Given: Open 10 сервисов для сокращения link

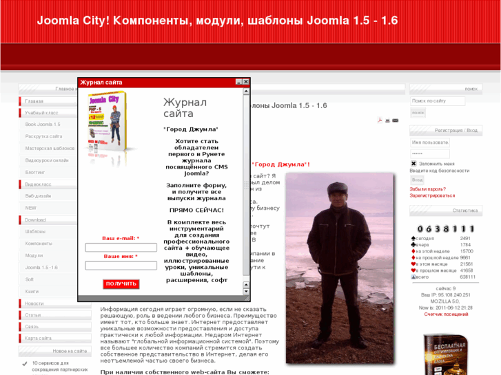Looking at the screenshot, I should click(60, 369).
